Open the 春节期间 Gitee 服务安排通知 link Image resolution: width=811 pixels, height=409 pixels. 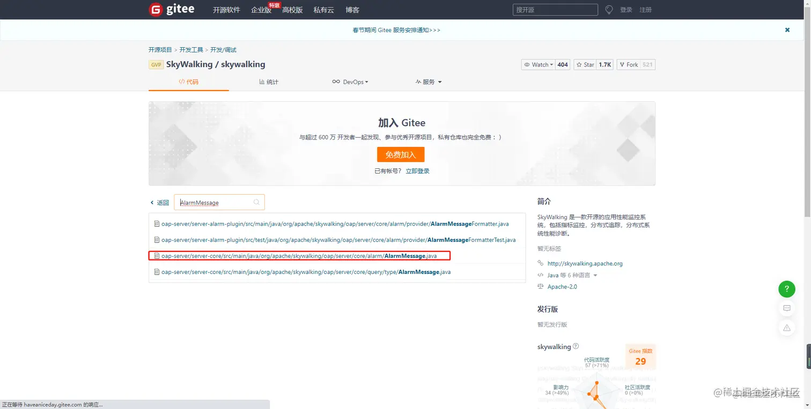(x=396, y=30)
